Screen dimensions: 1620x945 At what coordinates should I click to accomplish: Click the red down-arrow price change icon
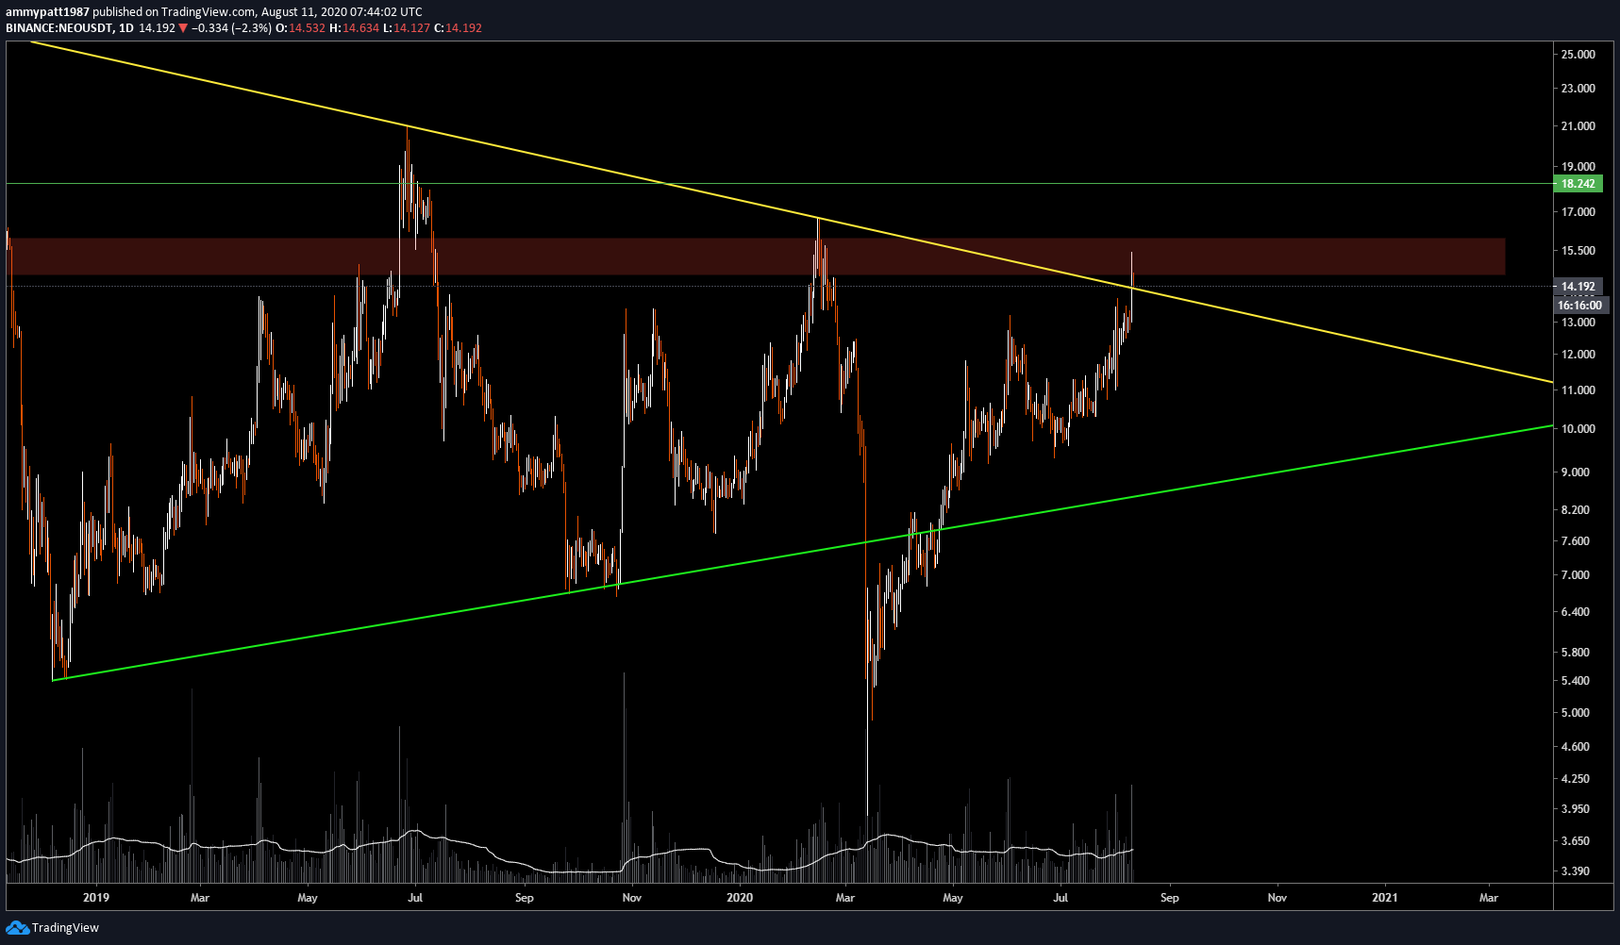[183, 28]
